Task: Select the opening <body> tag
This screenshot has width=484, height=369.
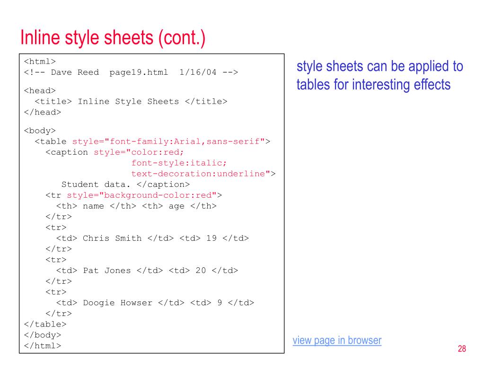Action: click(x=40, y=131)
